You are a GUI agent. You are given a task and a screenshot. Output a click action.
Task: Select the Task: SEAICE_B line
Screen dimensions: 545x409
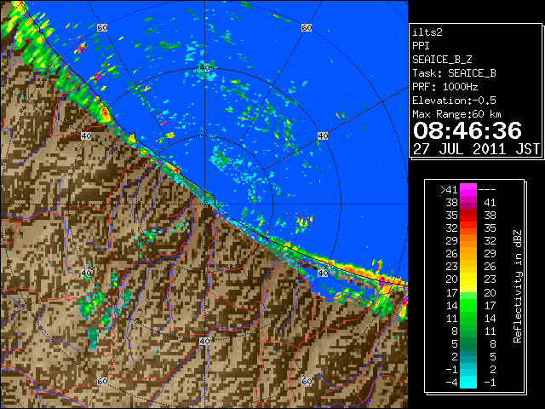coord(454,73)
